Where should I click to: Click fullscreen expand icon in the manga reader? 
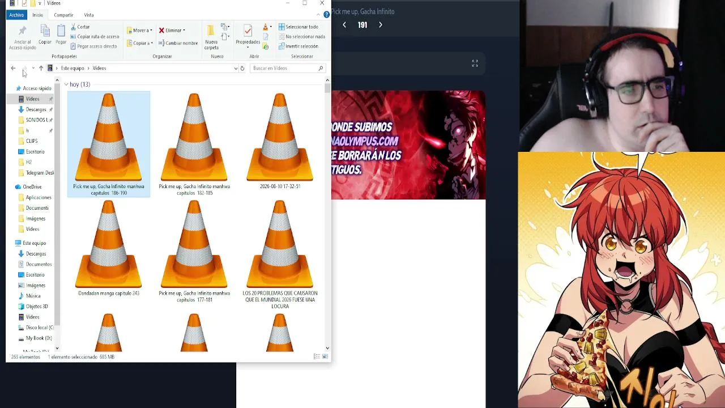[x=475, y=63]
